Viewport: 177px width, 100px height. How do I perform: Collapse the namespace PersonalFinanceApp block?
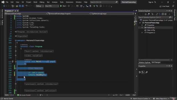click(15, 40)
